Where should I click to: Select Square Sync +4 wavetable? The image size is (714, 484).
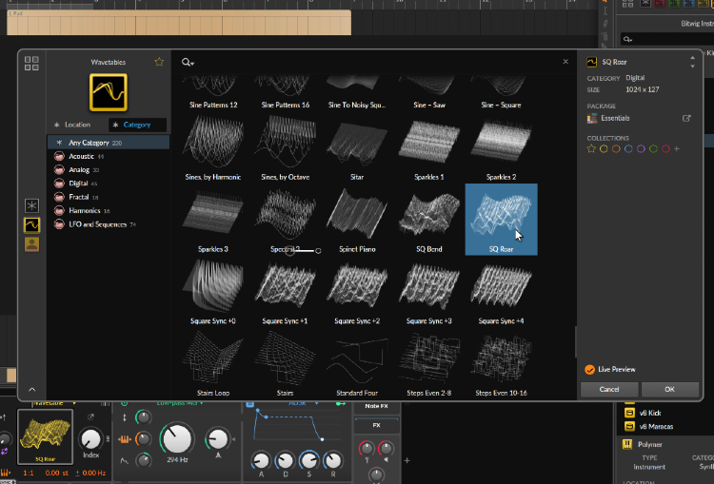pyautogui.click(x=502, y=292)
